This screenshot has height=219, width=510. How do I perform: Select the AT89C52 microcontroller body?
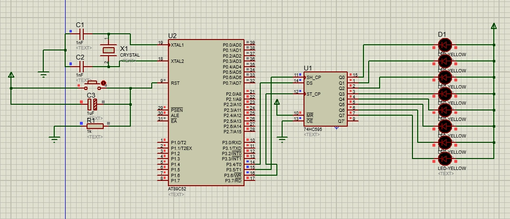[207, 112]
